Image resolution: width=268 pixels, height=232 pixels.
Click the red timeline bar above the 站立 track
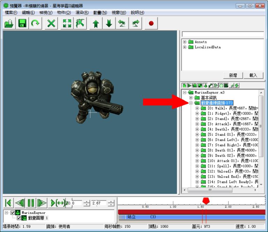192,212
